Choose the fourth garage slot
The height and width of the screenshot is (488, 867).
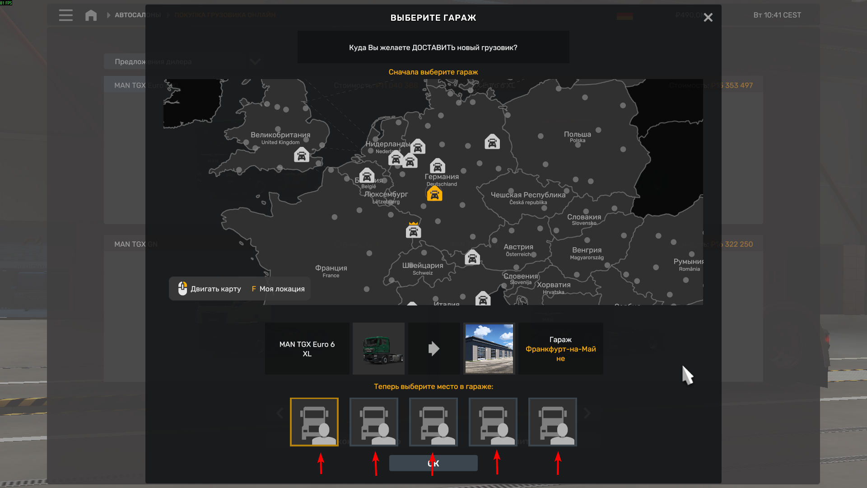tap(493, 422)
